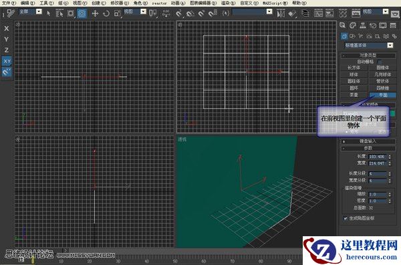
Task: Click the 茶壶 teapot button
Action: (354, 95)
